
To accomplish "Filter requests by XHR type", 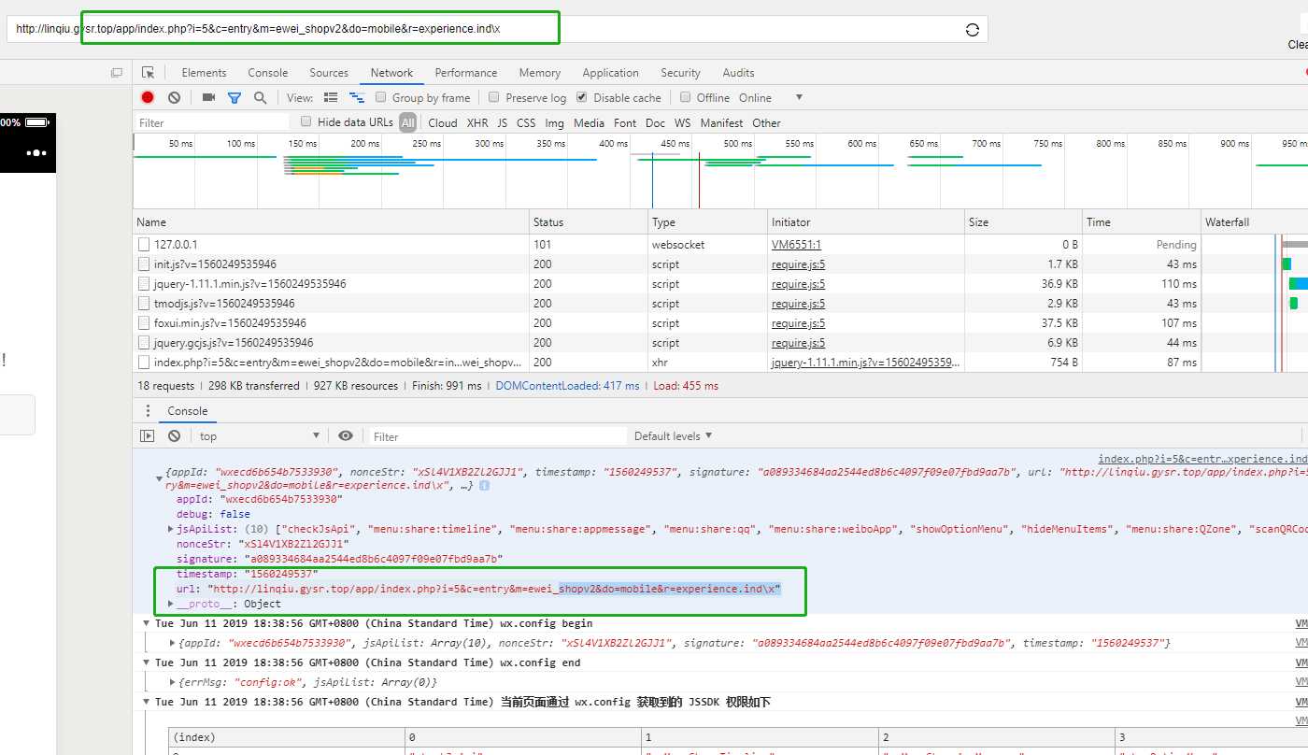I will point(477,122).
